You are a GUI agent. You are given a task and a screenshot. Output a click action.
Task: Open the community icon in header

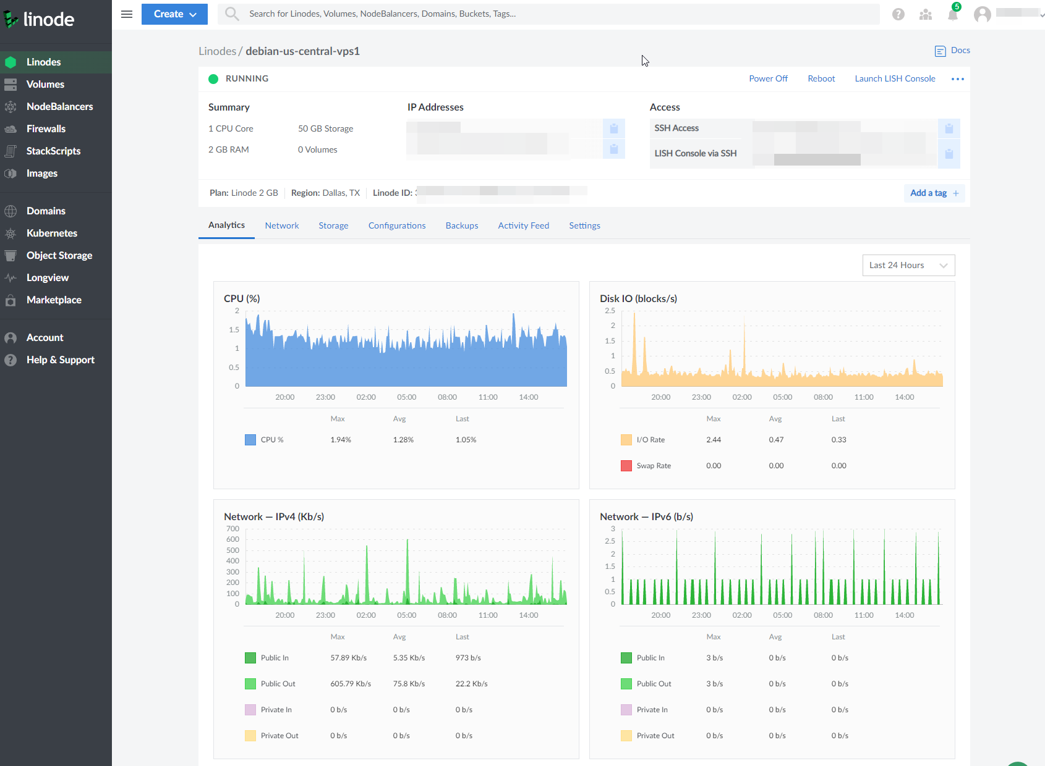click(926, 14)
